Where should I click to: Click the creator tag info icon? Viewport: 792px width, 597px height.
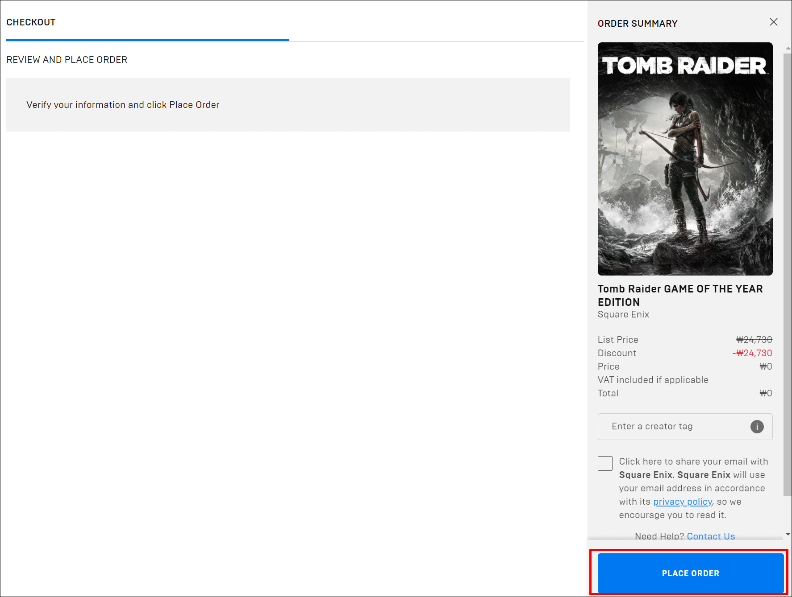(x=757, y=427)
